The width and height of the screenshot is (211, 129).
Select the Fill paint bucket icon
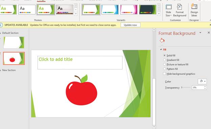[162, 40]
